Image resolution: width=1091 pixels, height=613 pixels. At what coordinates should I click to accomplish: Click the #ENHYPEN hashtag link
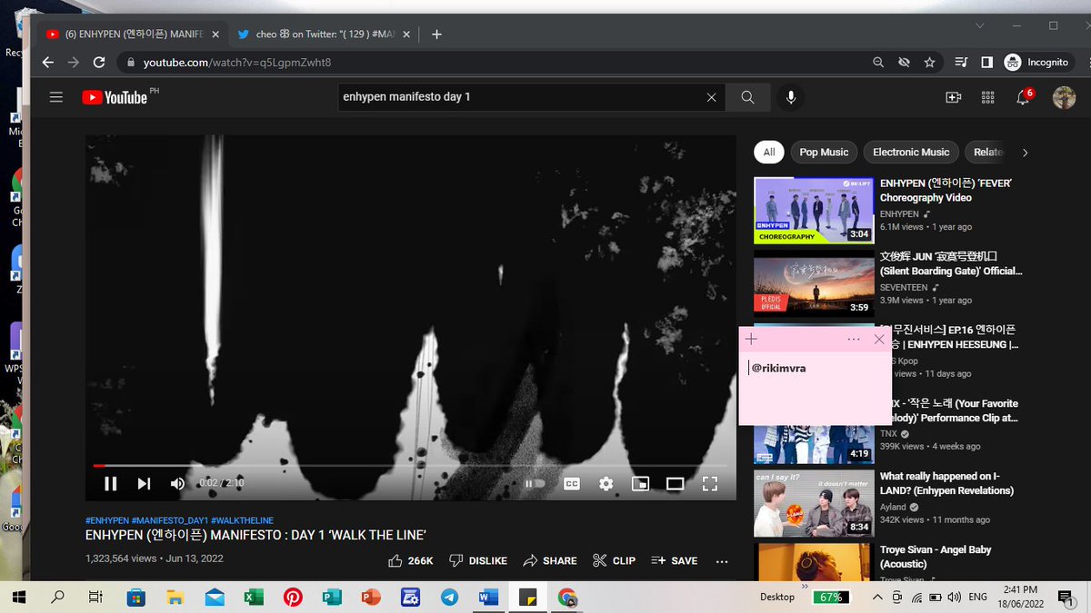coord(107,520)
